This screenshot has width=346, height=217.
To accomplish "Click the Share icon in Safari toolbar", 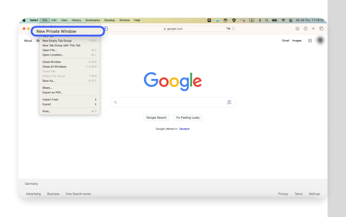I will pyautogui.click(x=305, y=29).
